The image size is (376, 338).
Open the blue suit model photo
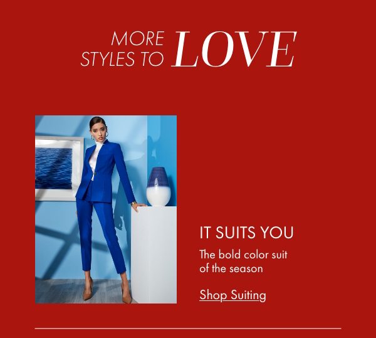106,209
